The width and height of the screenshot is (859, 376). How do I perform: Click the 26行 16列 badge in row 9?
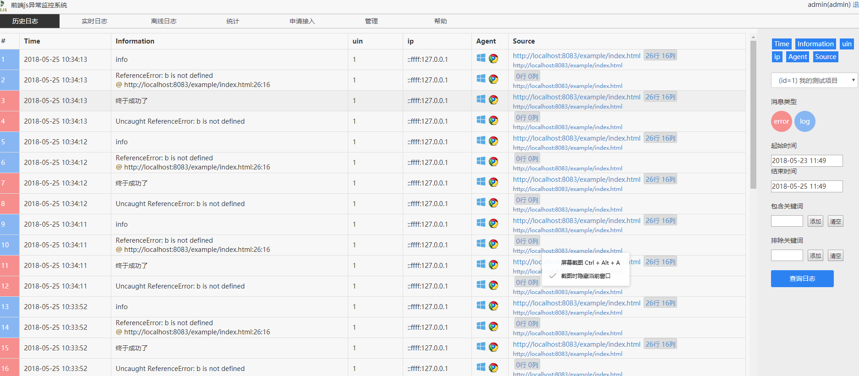pos(660,220)
